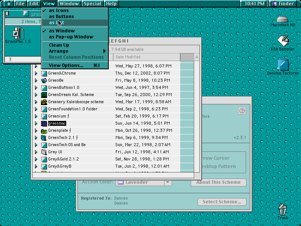This screenshot has height=226, width=301.
Task: Toggle the Arrow Cursor option in Kaleidoscope
Action: (x=215, y=158)
